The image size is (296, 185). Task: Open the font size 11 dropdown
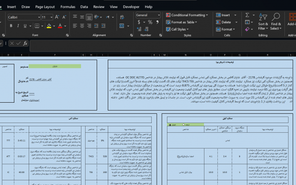tap(51, 17)
